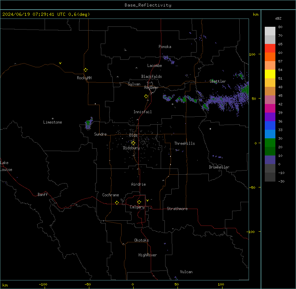Pick the white 80–70 dBZ legend swatch
Screen dimensions: 296x289
point(270,31)
